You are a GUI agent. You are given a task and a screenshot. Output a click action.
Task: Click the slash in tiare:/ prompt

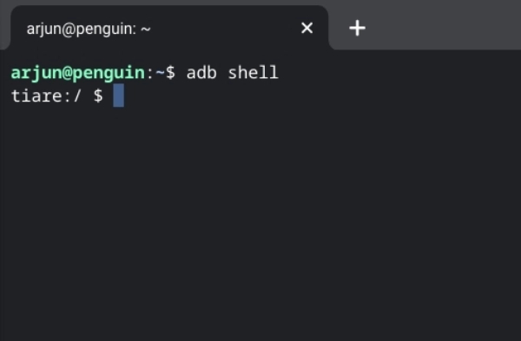(x=77, y=95)
